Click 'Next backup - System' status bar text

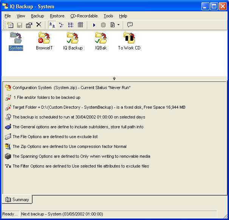62,214
